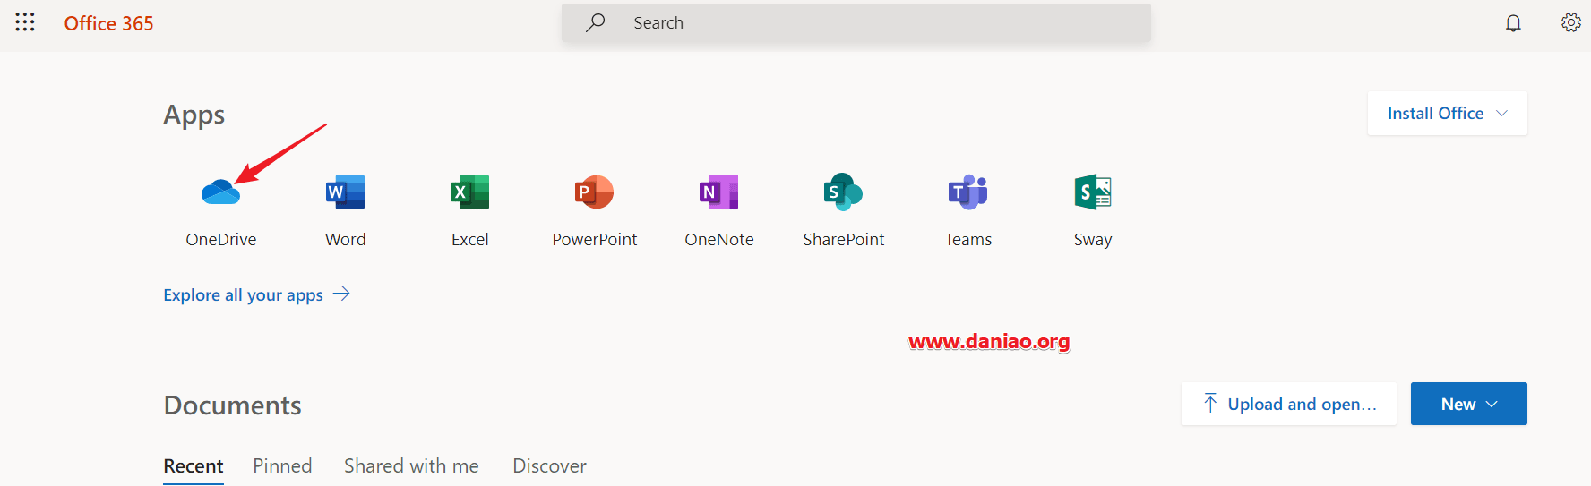The width and height of the screenshot is (1591, 486).
Task: Expand the Install Office dropdown
Action: click(x=1447, y=114)
